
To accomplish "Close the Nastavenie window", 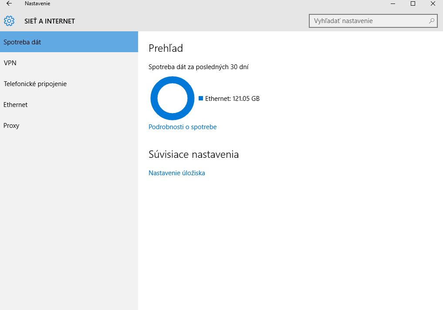I will pos(433,3).
